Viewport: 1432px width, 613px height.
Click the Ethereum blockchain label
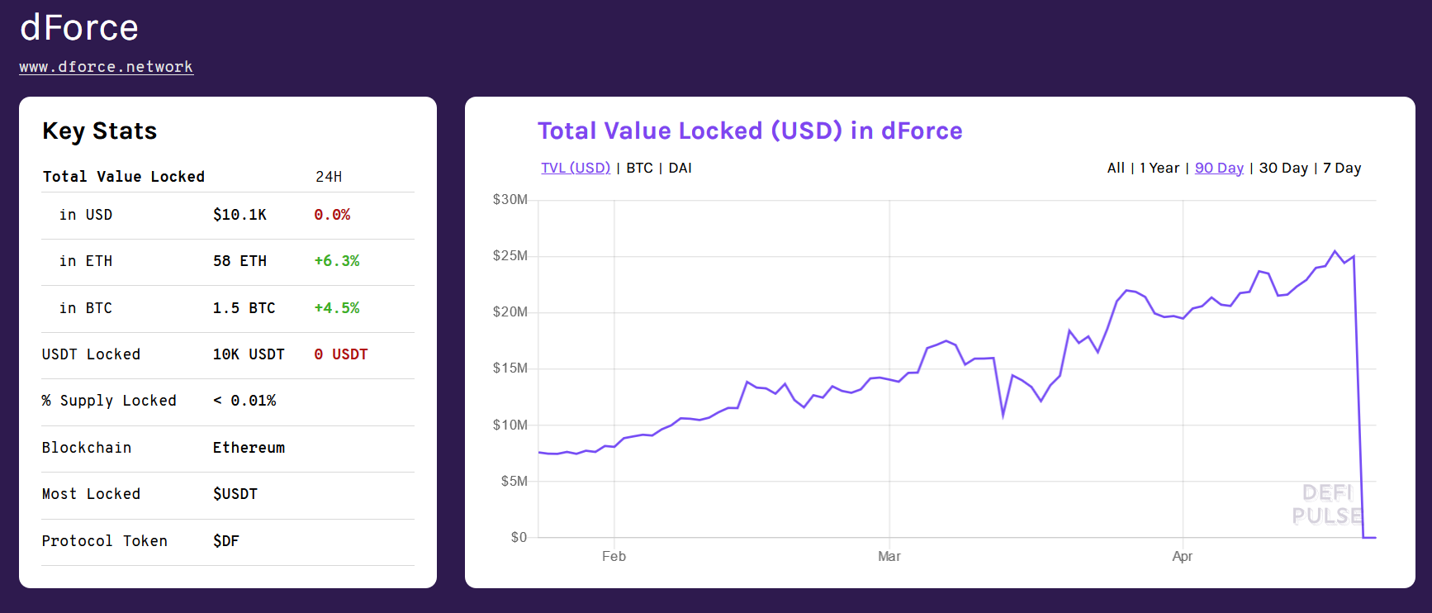(249, 447)
